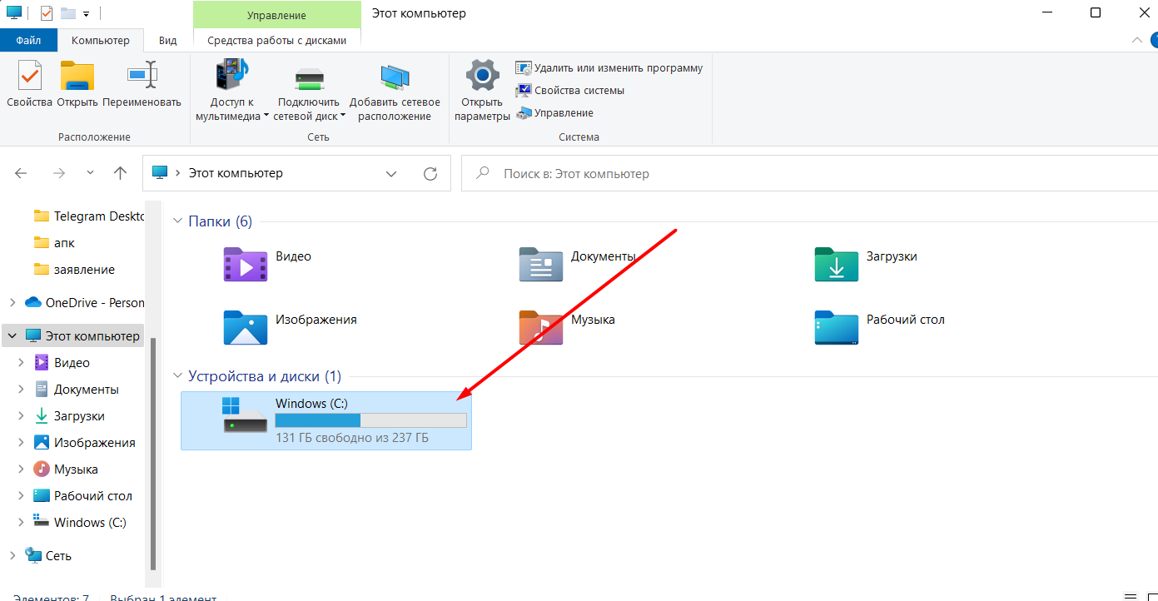Refresh the Этот компьютер view
The width and height of the screenshot is (1158, 601).
point(430,174)
